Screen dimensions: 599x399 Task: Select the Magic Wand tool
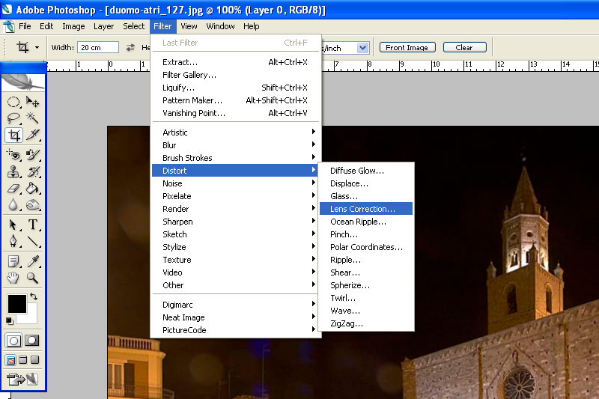[x=33, y=118]
